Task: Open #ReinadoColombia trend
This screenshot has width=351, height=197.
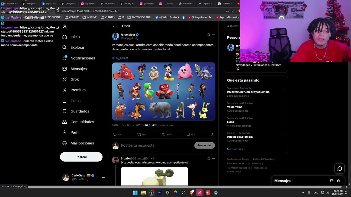Action: [240, 137]
